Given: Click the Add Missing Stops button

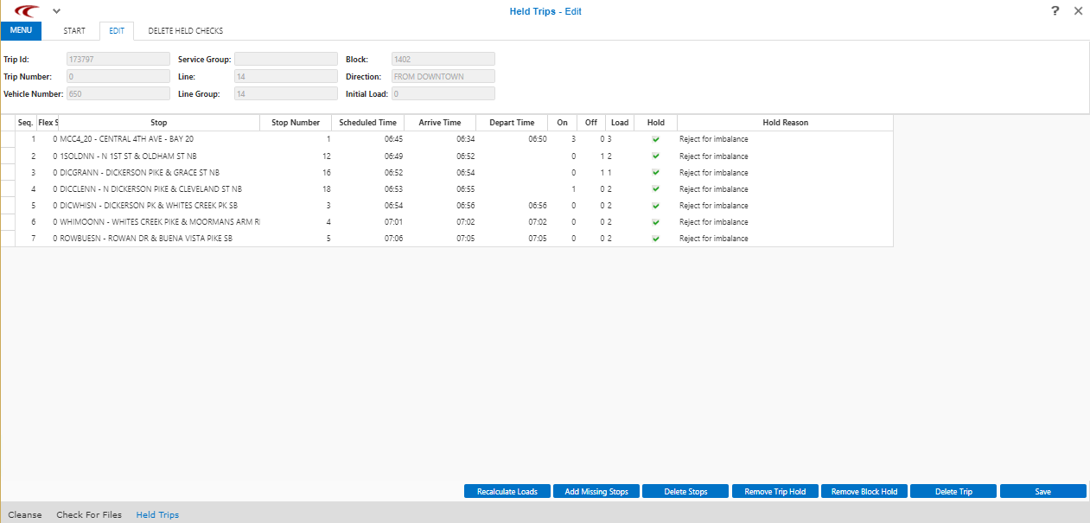Looking at the screenshot, I should pos(596,492).
